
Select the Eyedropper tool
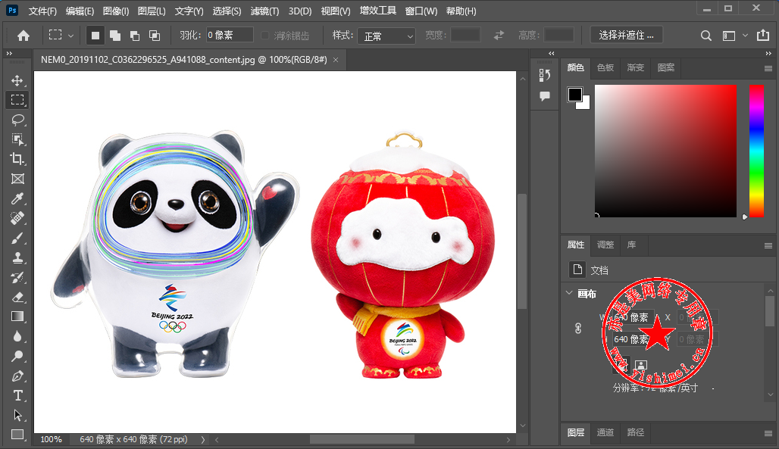tap(17, 198)
